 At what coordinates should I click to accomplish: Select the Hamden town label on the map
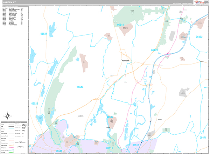[126, 60]
